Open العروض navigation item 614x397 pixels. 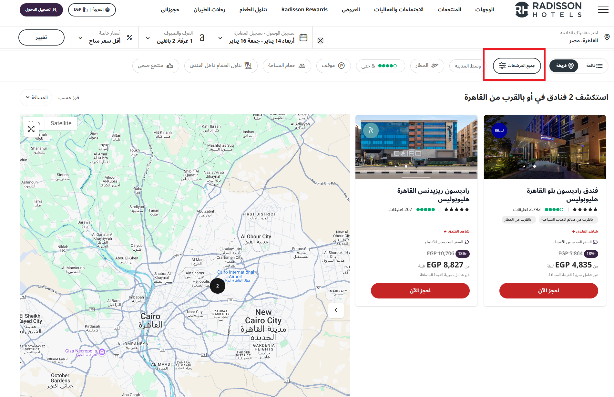tap(351, 10)
